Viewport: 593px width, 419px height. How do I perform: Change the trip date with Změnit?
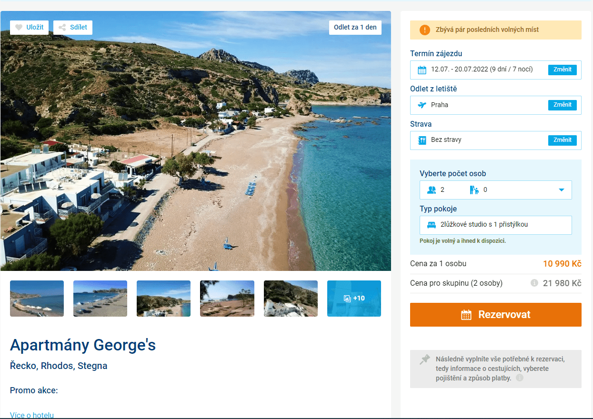(562, 70)
